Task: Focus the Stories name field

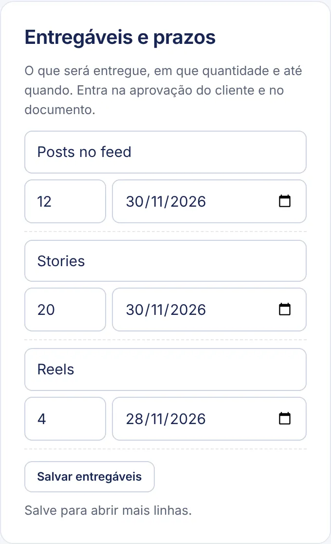Action: 165,261
